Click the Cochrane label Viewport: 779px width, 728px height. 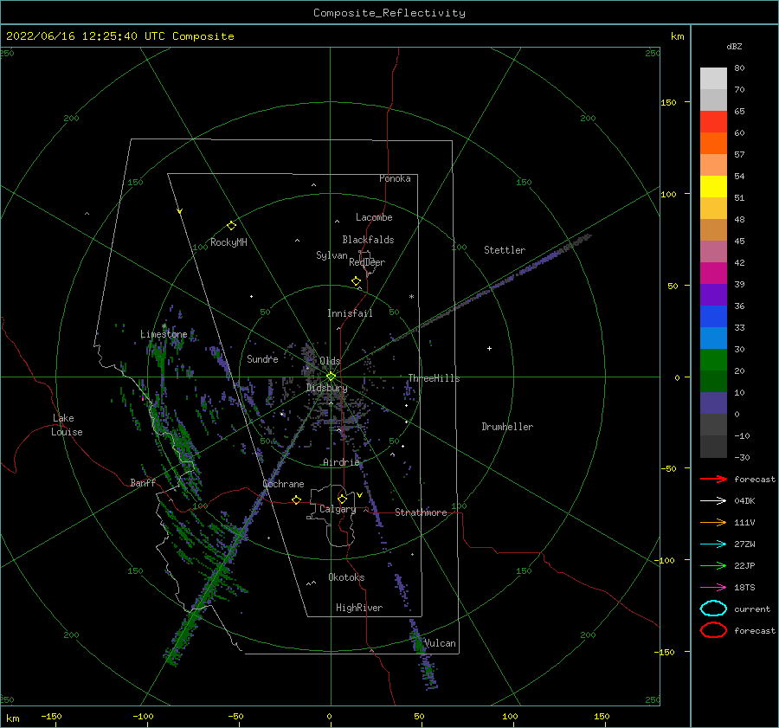[283, 484]
